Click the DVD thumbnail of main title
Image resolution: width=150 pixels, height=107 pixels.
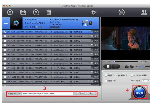pos(16,23)
